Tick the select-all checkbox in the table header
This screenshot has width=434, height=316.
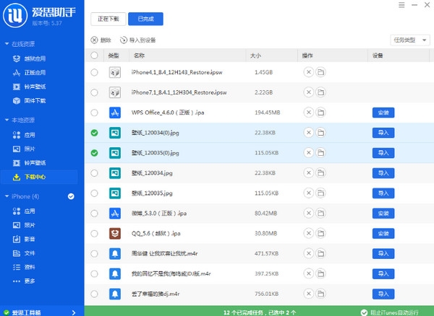point(95,55)
